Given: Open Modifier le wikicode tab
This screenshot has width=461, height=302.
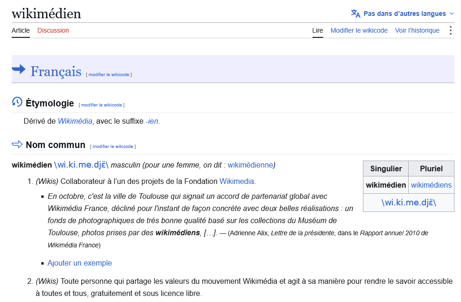Looking at the screenshot, I should [x=359, y=30].
